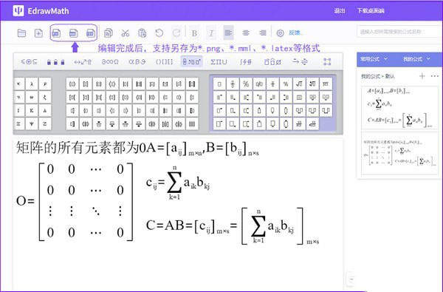This screenshot has width=443, height=292.
Task: Open relational symbols palette (≤⊕⊆)
Action: pyautogui.click(x=29, y=61)
